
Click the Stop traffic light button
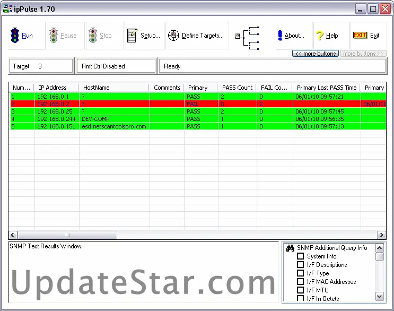click(x=105, y=36)
